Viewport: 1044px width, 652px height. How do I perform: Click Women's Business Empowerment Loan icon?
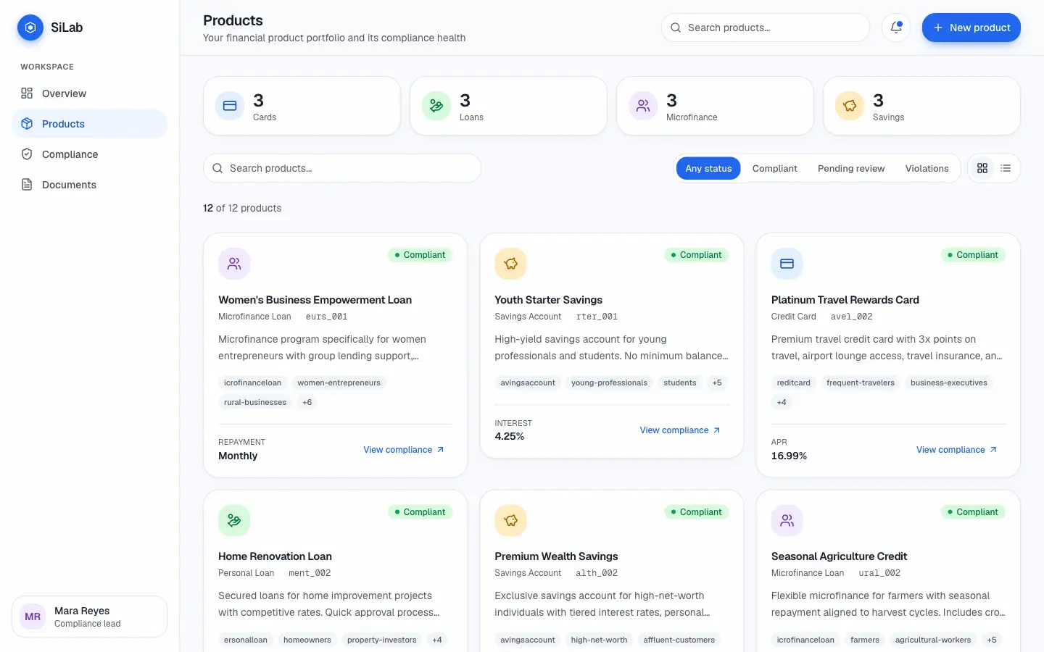point(234,264)
